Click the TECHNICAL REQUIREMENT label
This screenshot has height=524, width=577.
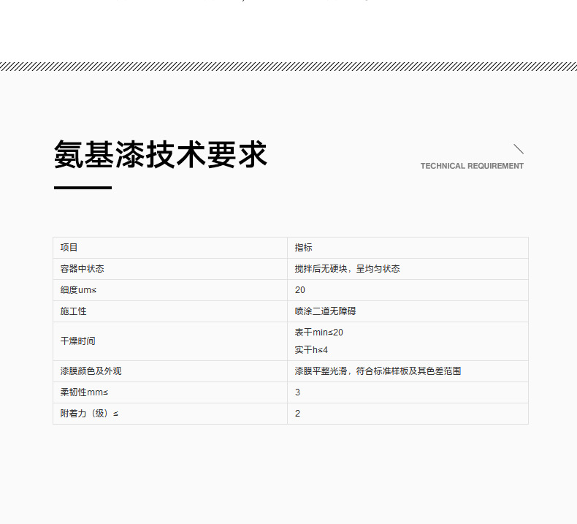[472, 166]
